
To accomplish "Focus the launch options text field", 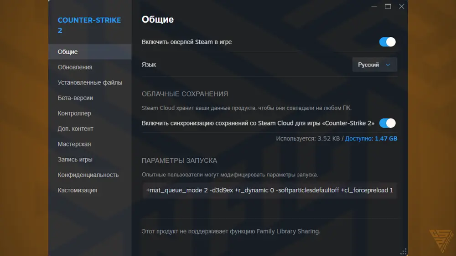I will click(269, 190).
